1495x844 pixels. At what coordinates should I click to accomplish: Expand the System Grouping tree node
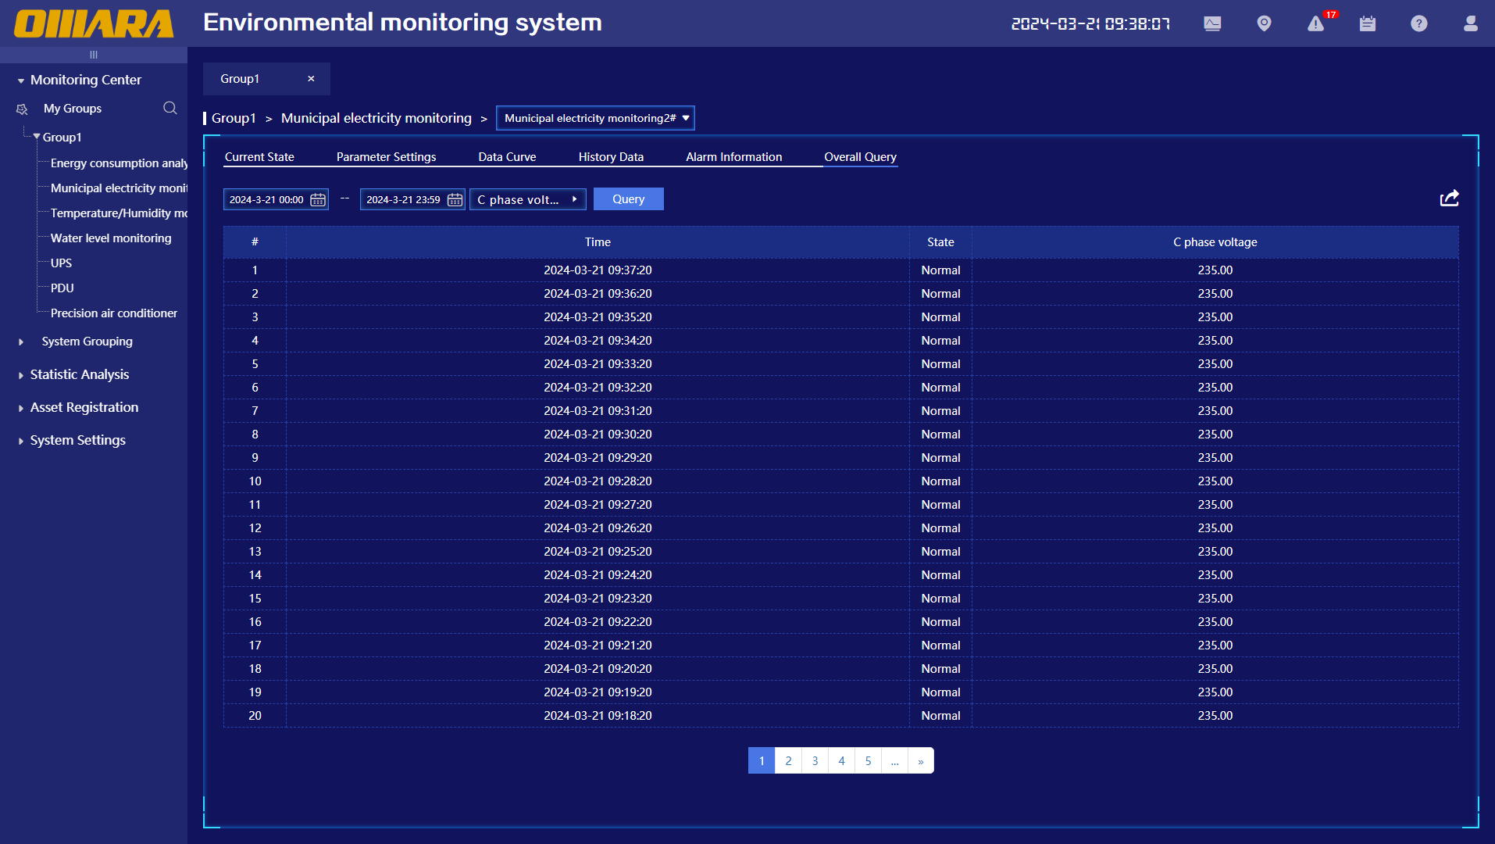pyautogui.click(x=21, y=342)
